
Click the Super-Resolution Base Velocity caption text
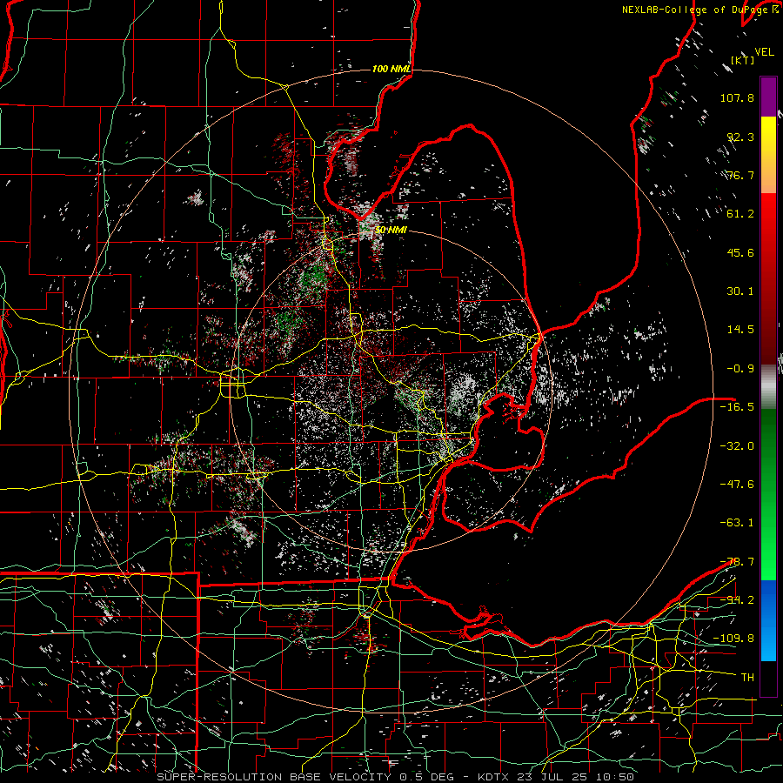point(274,777)
